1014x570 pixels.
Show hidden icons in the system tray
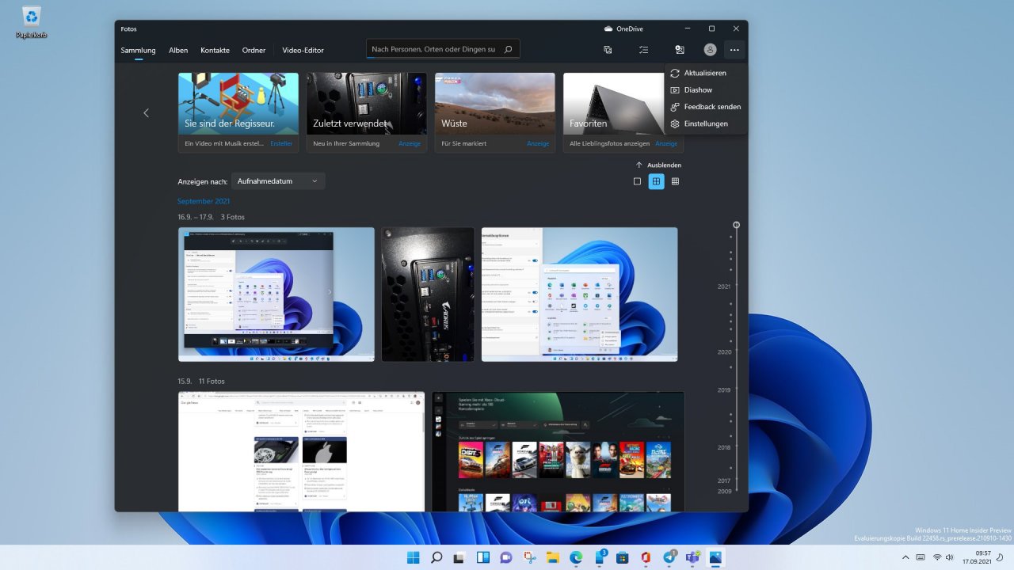coord(905,557)
